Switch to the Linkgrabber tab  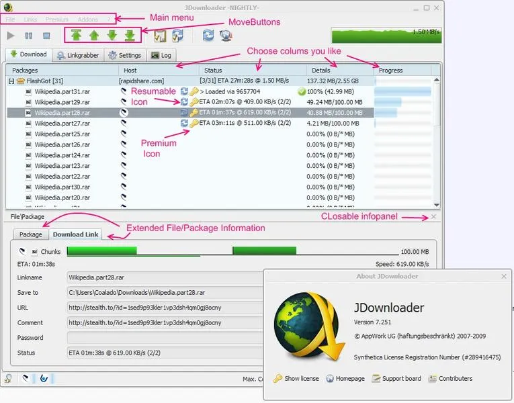(78, 55)
